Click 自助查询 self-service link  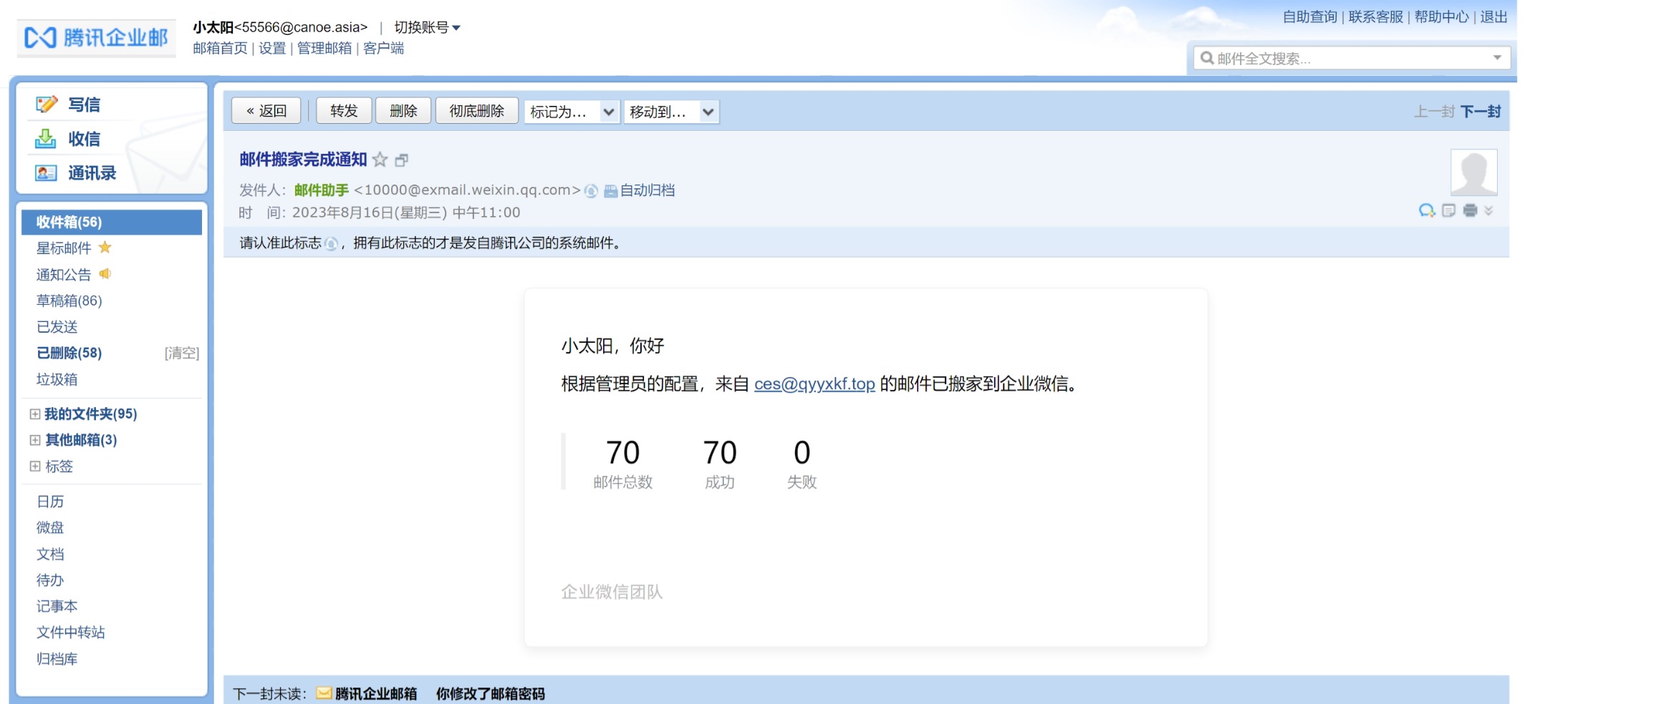coord(1310,16)
